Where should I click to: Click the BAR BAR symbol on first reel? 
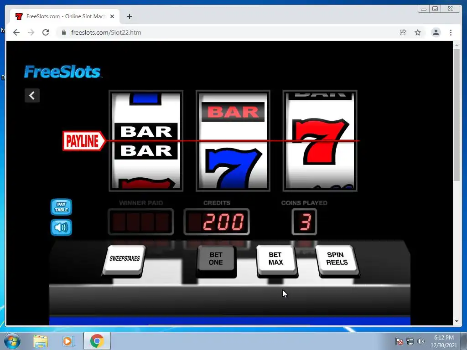[146, 141]
